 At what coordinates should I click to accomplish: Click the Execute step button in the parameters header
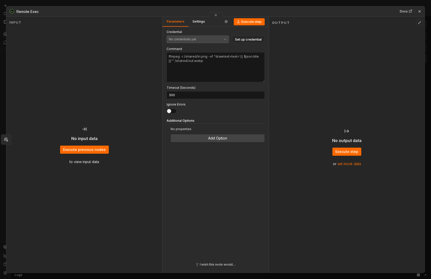tap(249, 22)
